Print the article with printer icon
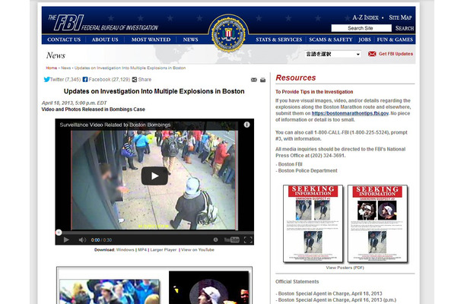464x304 pixels. coord(262,80)
